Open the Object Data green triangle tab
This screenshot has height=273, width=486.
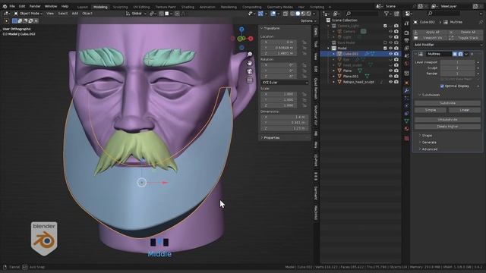[407, 121]
